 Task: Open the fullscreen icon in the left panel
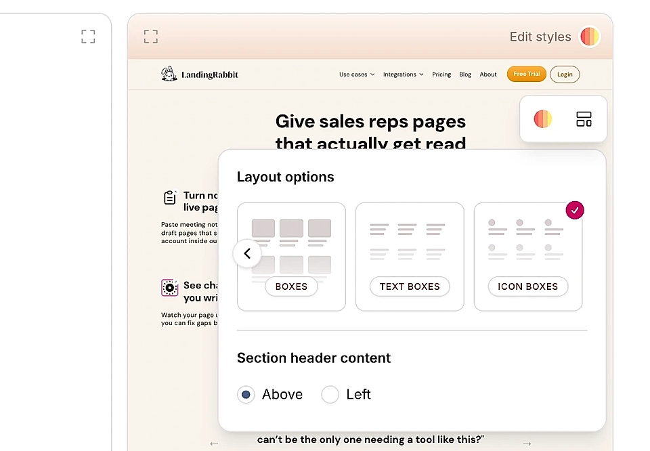88,37
